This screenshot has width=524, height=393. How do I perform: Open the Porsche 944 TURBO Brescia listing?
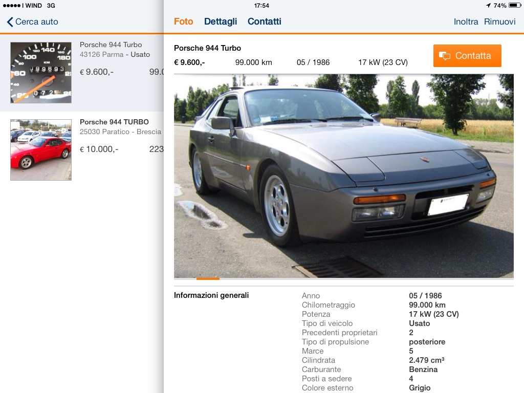tap(82, 150)
